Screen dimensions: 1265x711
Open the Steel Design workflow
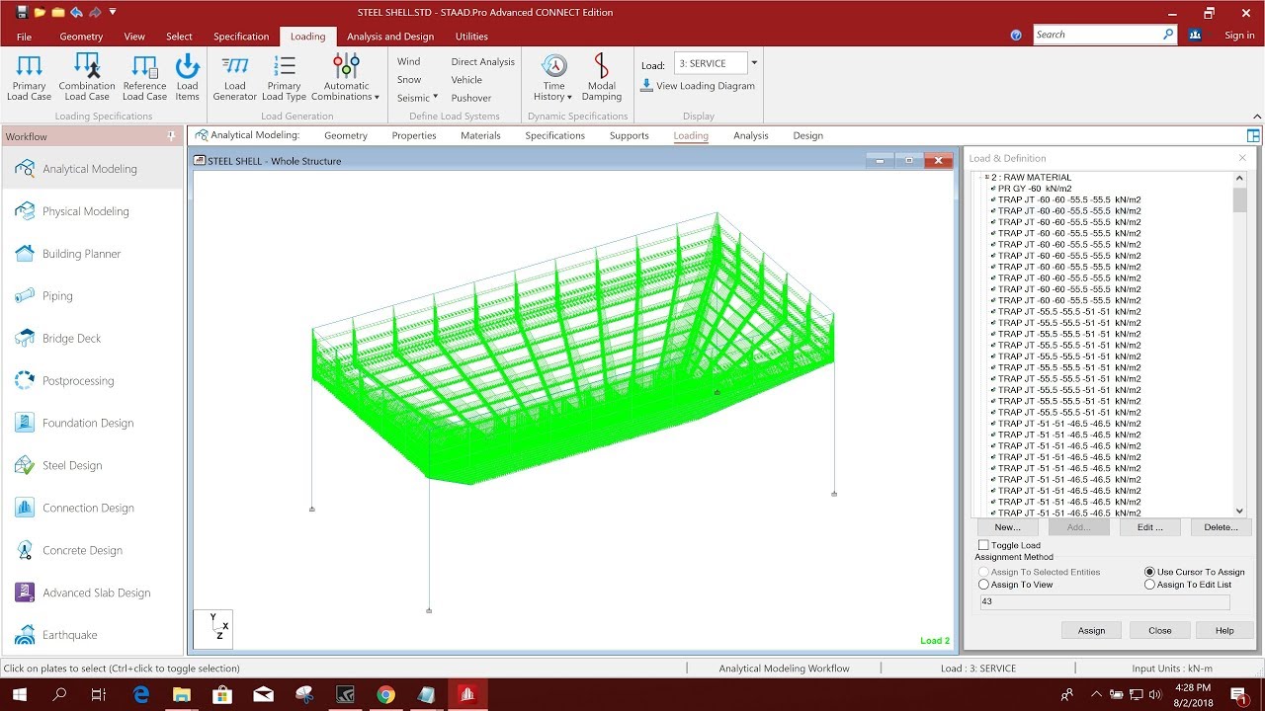[x=72, y=465]
